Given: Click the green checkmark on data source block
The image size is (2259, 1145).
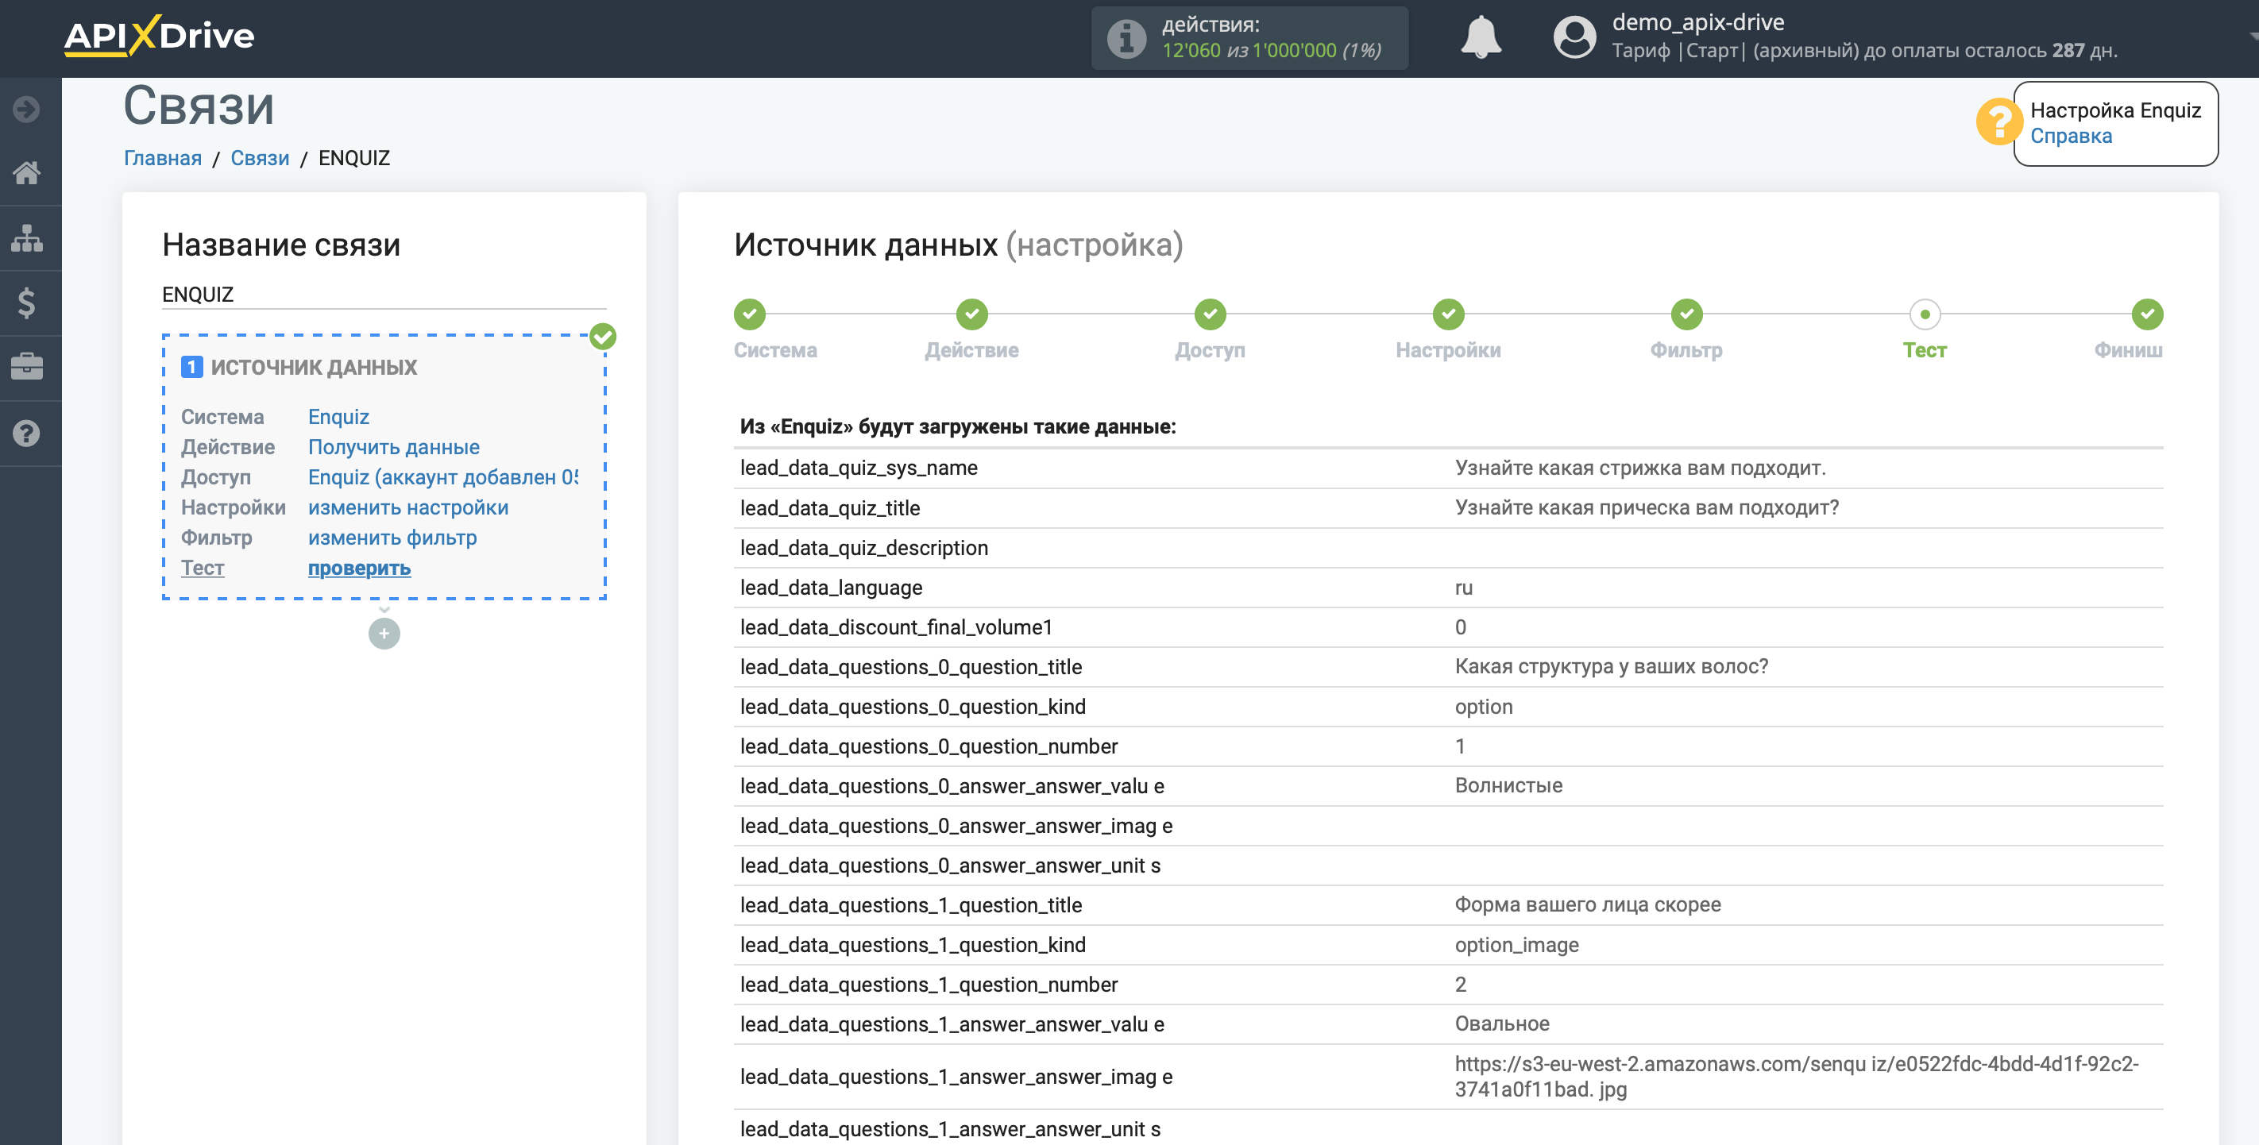Looking at the screenshot, I should 602,337.
